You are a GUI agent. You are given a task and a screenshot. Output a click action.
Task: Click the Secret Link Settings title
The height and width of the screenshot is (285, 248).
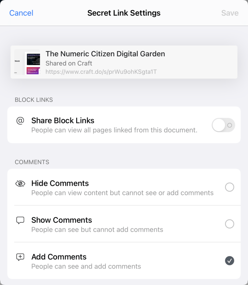124,13
